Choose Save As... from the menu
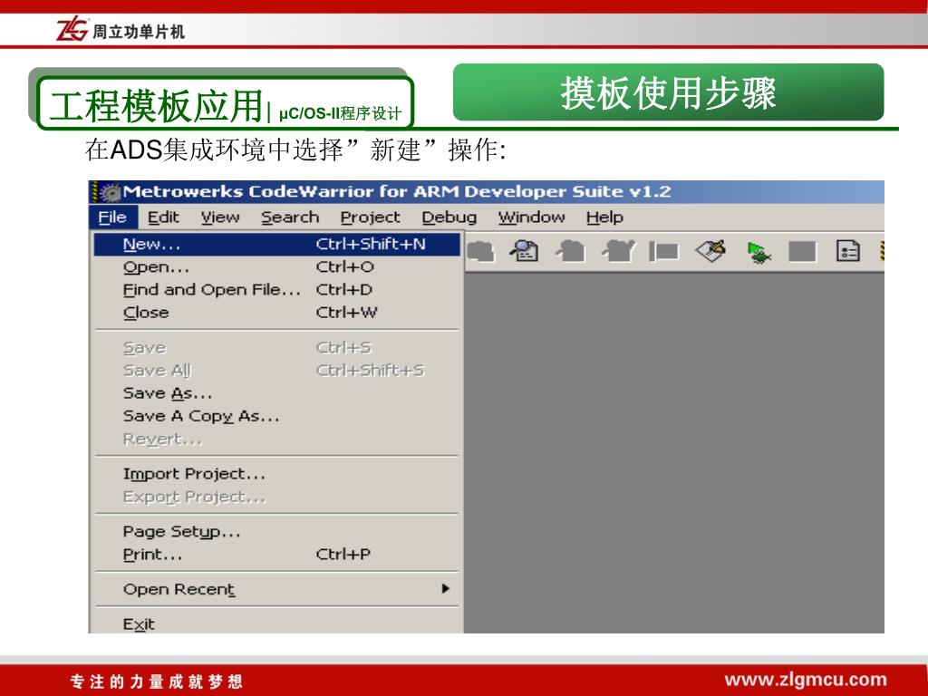 [277, 393]
